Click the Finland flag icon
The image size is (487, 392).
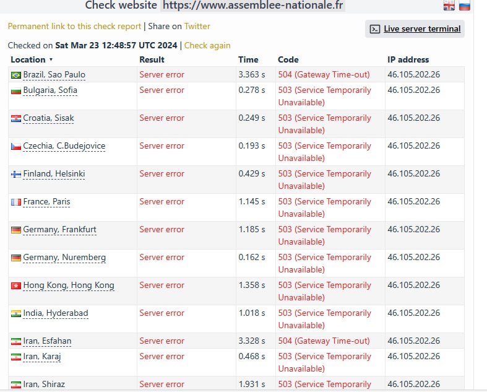[16, 175]
